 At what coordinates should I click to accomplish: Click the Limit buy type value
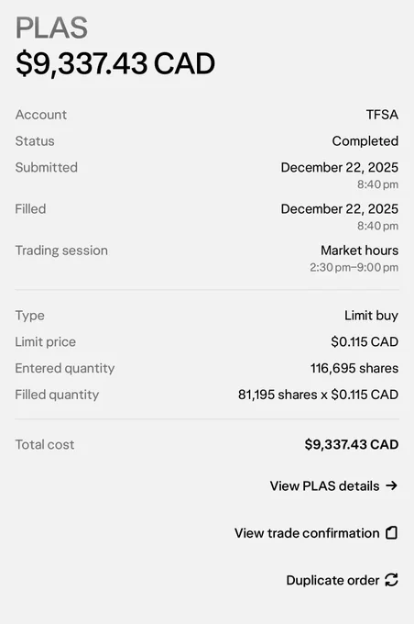tap(371, 316)
